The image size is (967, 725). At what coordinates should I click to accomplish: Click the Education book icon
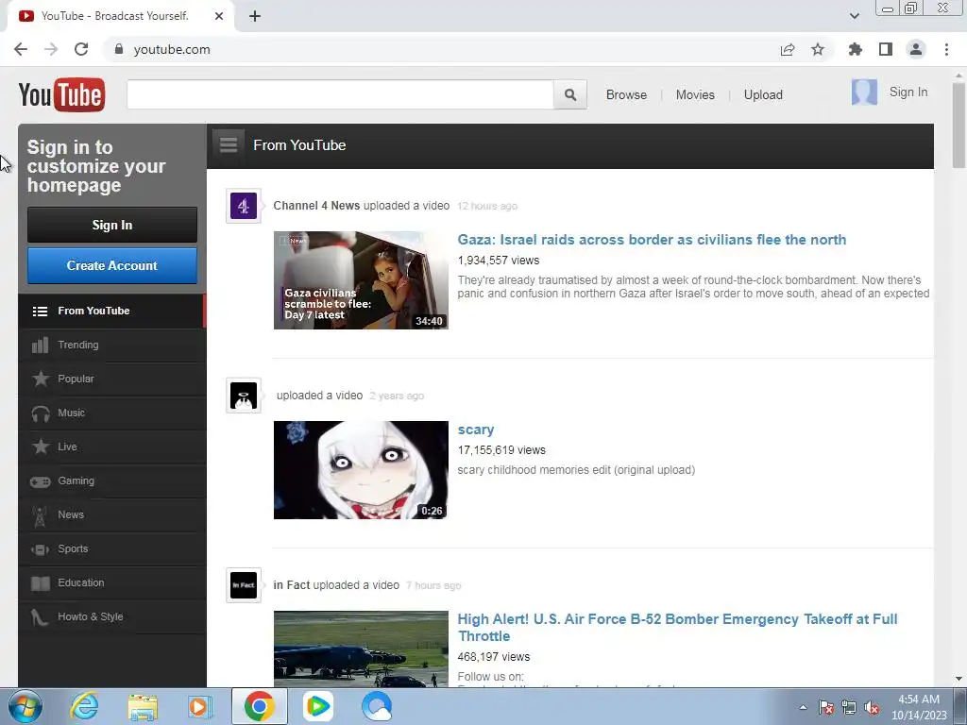pyautogui.click(x=41, y=583)
